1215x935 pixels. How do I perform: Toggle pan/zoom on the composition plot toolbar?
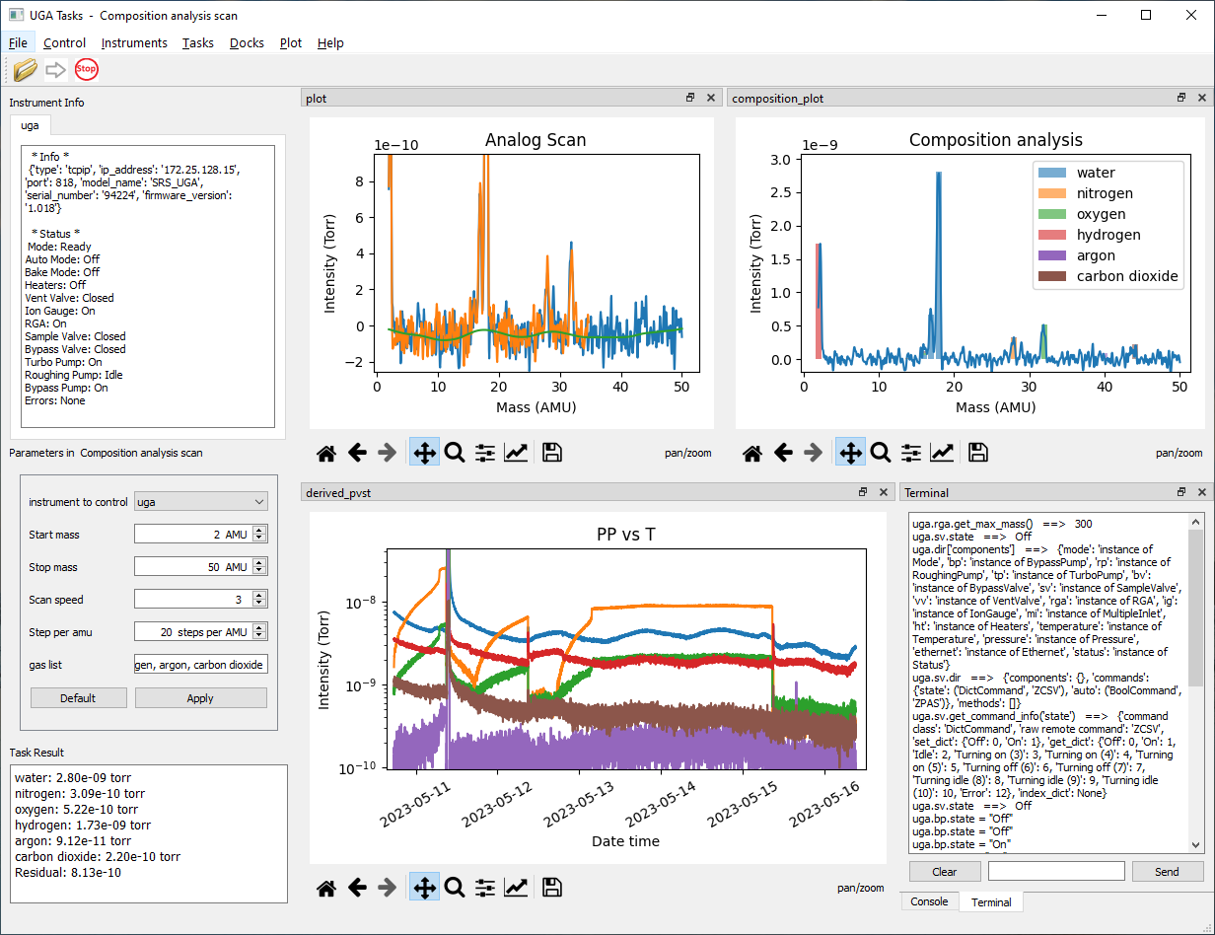(x=849, y=452)
